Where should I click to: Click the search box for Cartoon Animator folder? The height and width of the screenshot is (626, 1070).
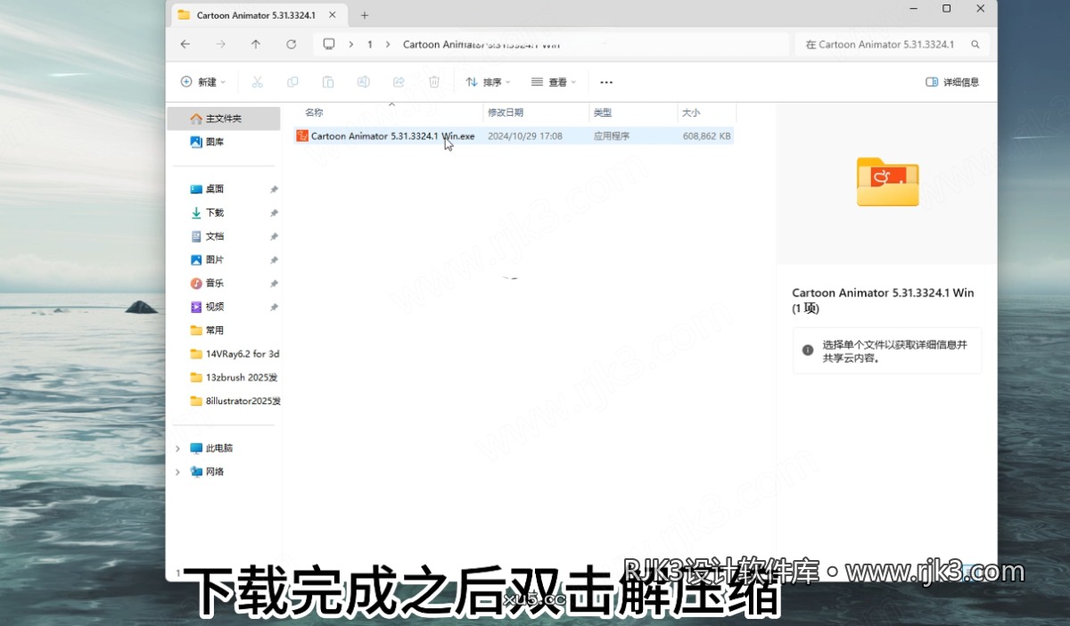(x=892, y=44)
